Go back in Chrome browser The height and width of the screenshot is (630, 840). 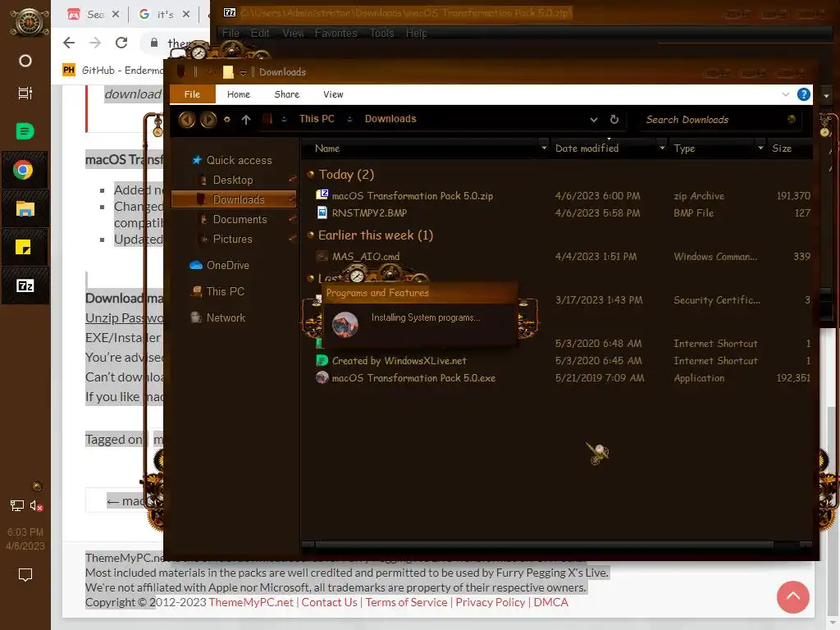point(69,43)
